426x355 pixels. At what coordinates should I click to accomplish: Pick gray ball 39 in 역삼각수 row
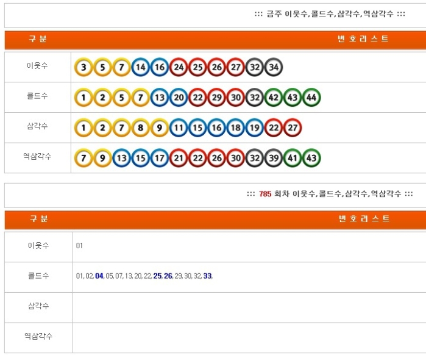[273, 158]
